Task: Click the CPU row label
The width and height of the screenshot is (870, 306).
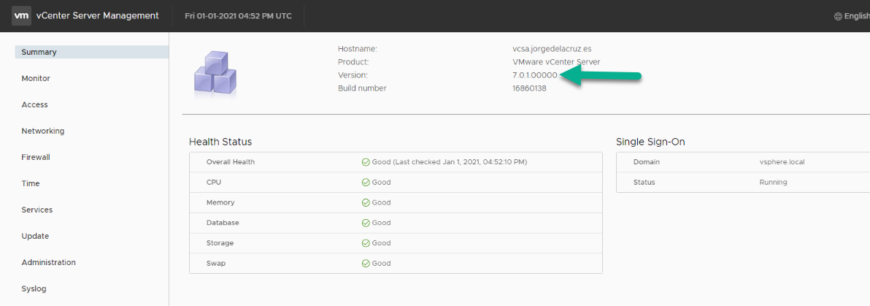Action: 214,182
